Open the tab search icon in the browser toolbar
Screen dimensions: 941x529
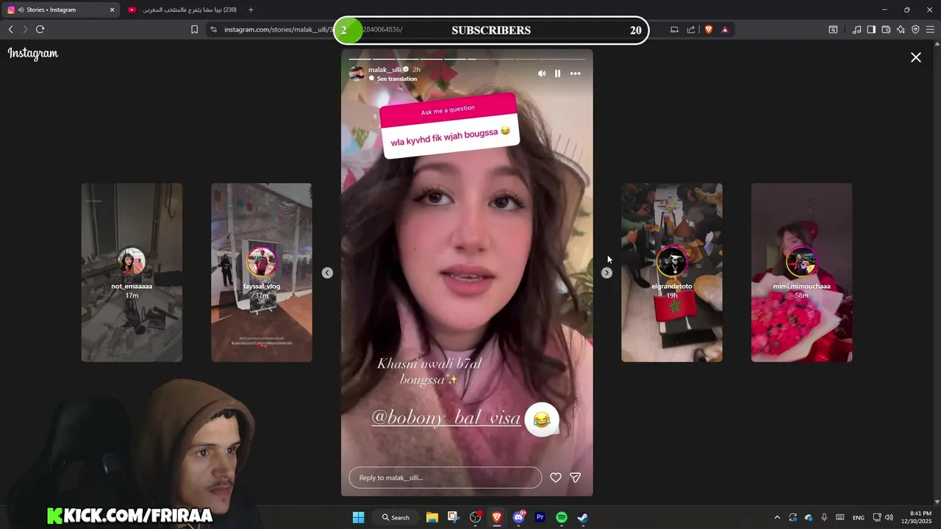click(x=833, y=29)
